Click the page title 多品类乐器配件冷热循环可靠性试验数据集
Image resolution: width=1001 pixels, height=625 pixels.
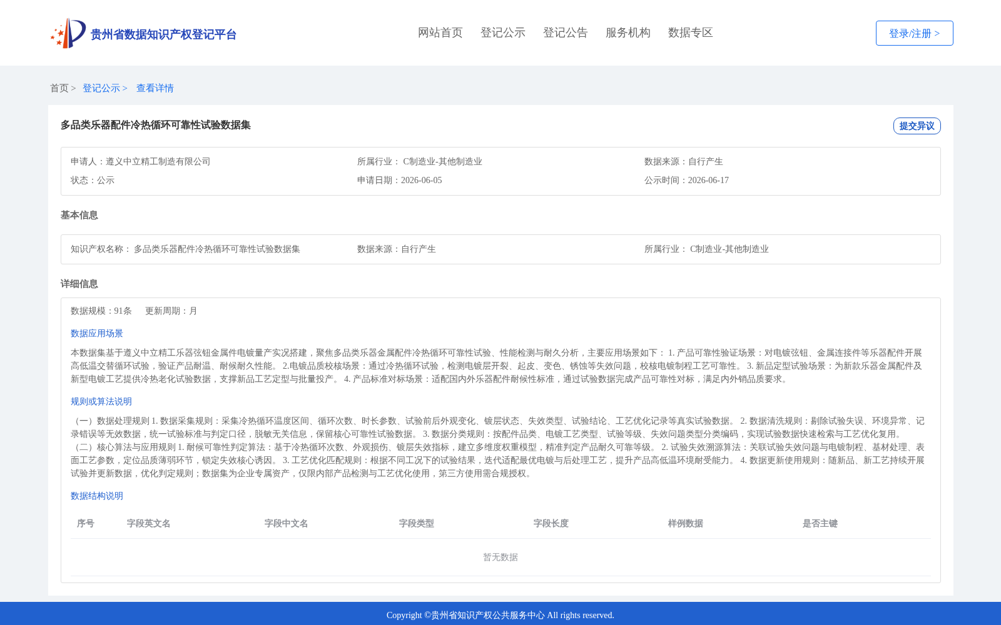(x=156, y=125)
